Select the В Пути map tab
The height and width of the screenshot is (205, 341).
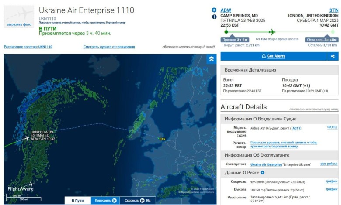tap(78, 201)
